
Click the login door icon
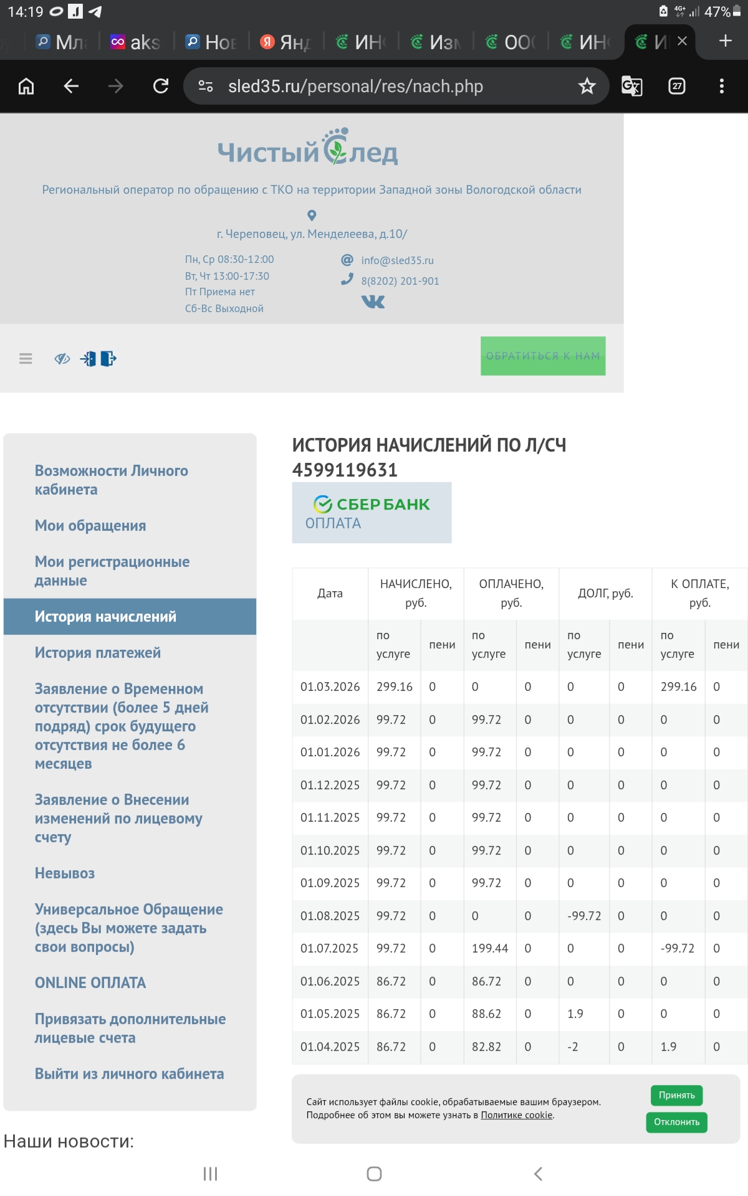(89, 359)
